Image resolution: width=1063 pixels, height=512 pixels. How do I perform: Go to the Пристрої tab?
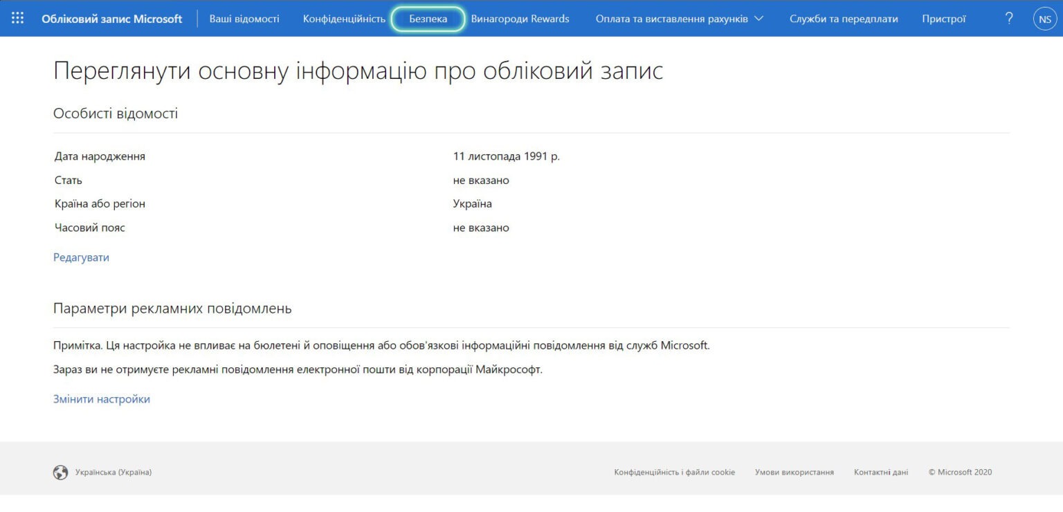[x=944, y=19]
